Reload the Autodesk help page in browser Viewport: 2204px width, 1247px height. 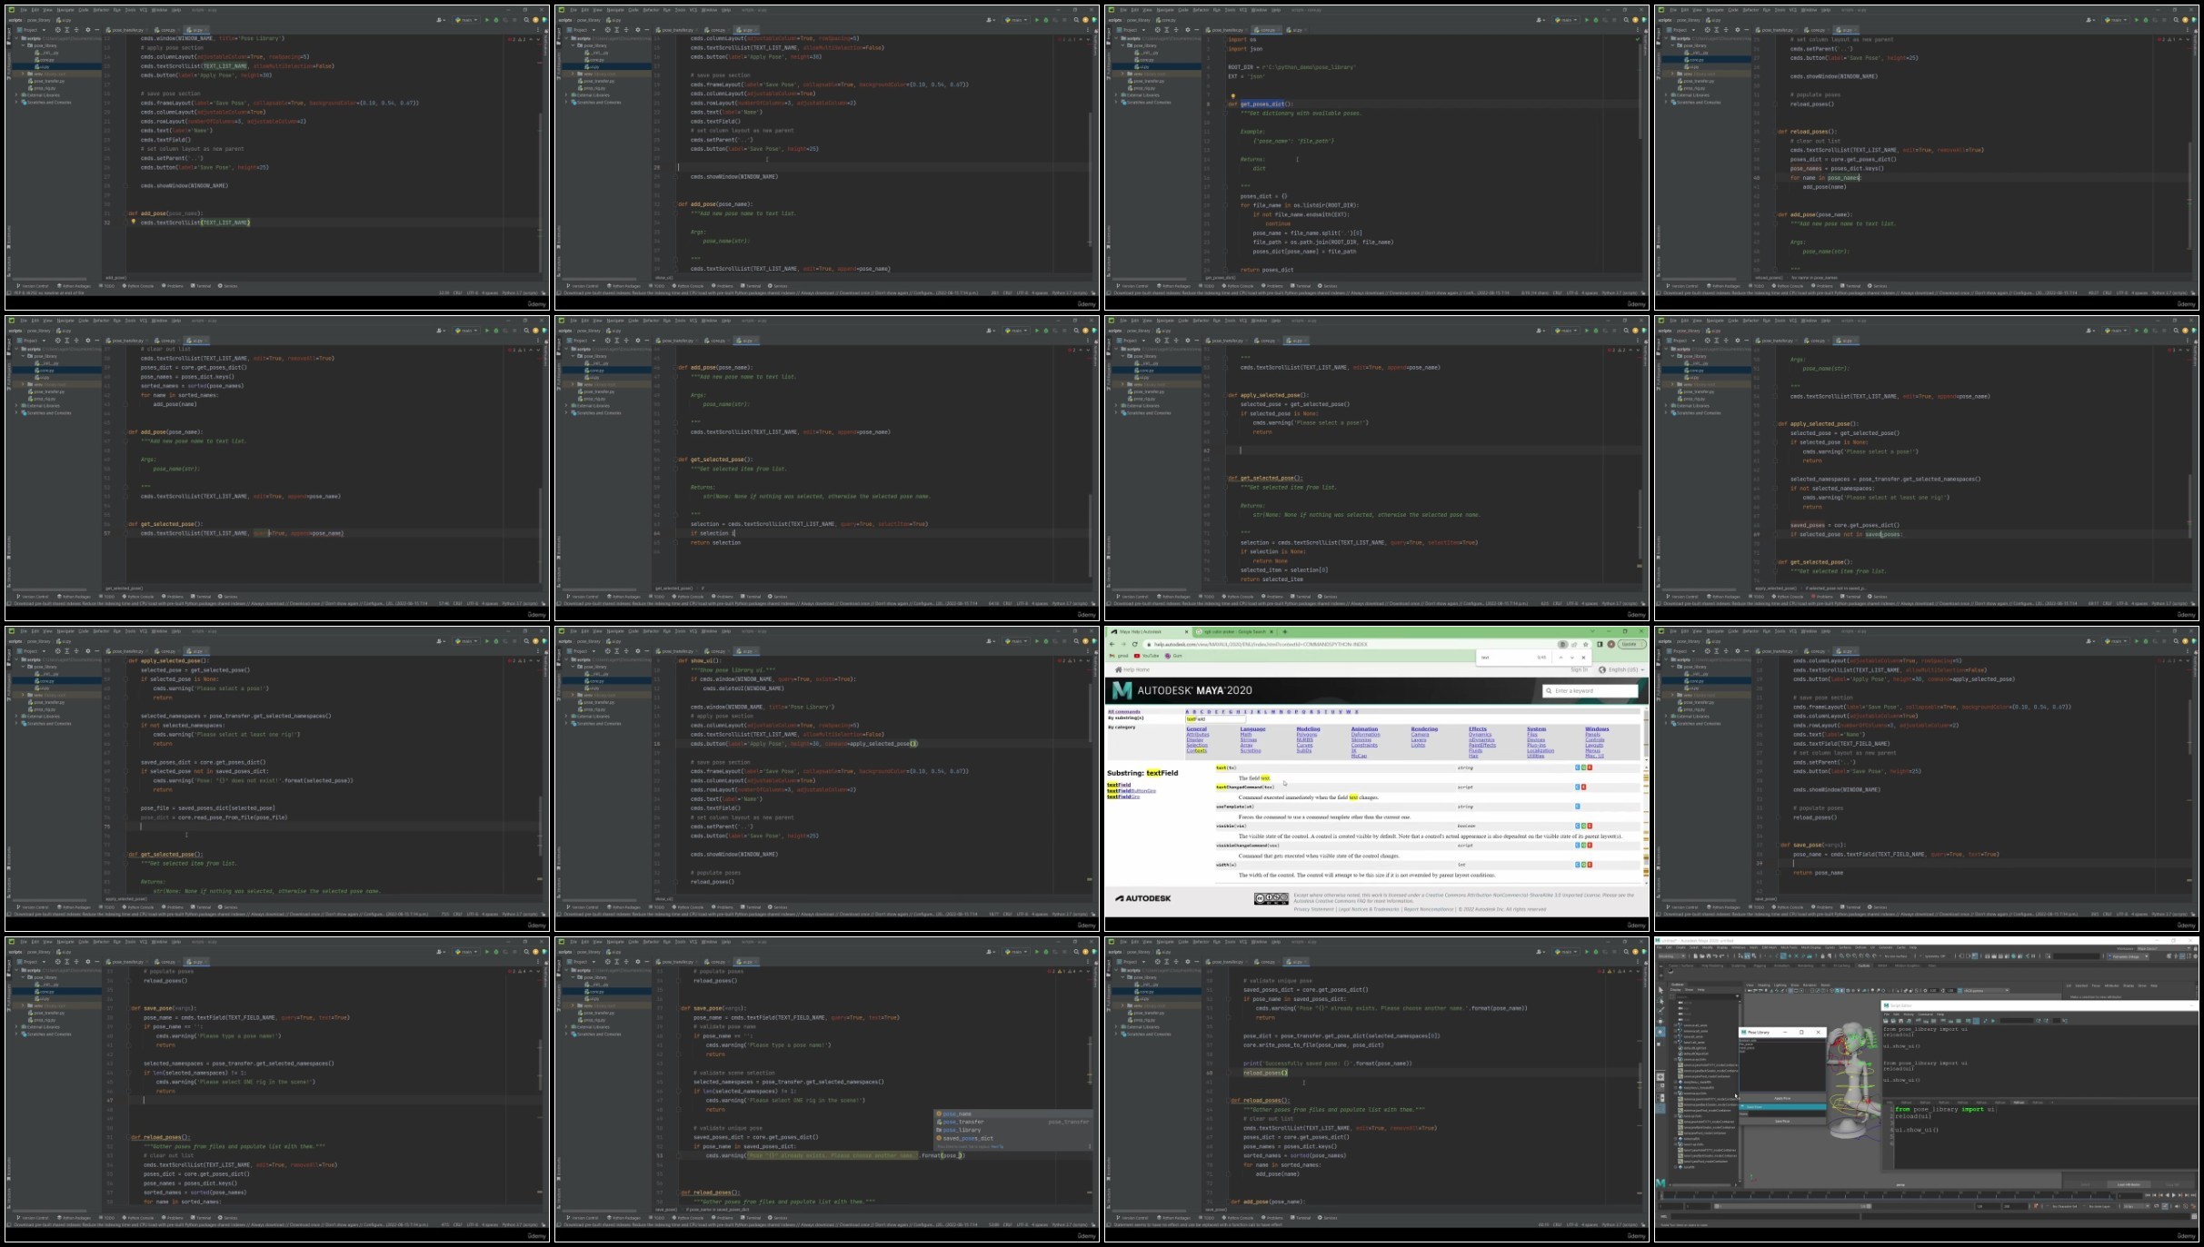[1134, 644]
